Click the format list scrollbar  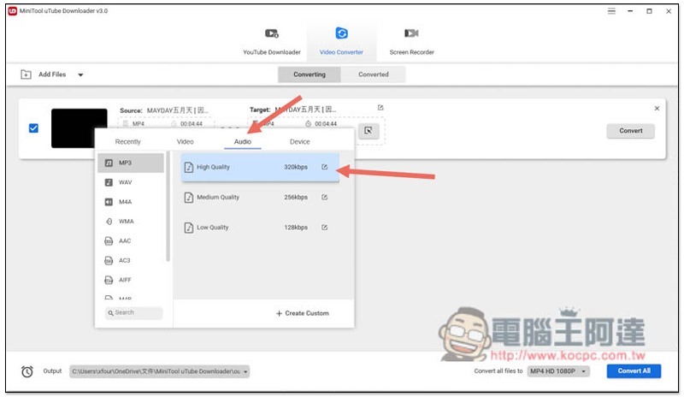(x=168, y=206)
